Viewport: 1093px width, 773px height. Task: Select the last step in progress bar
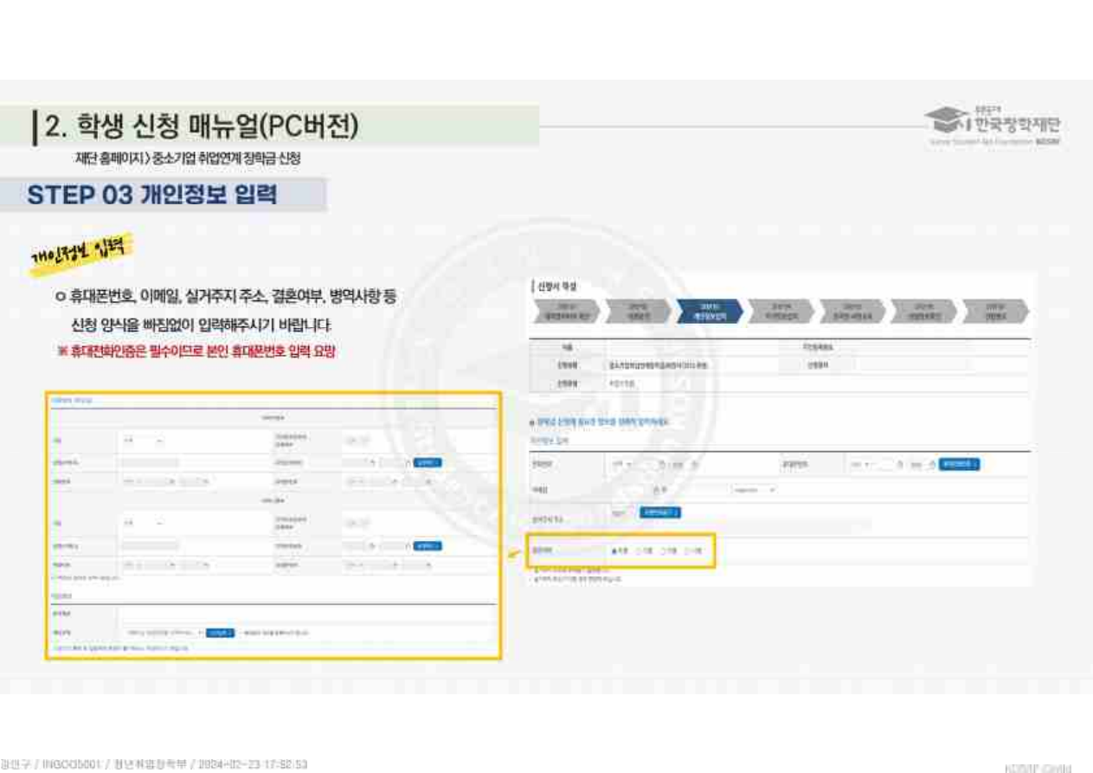(995, 311)
